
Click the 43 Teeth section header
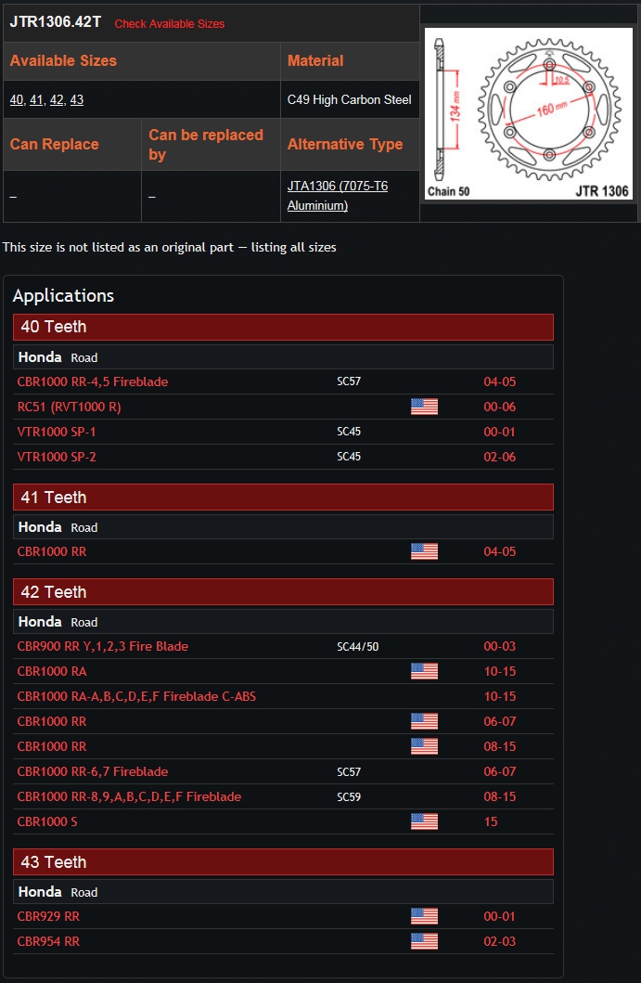[283, 862]
